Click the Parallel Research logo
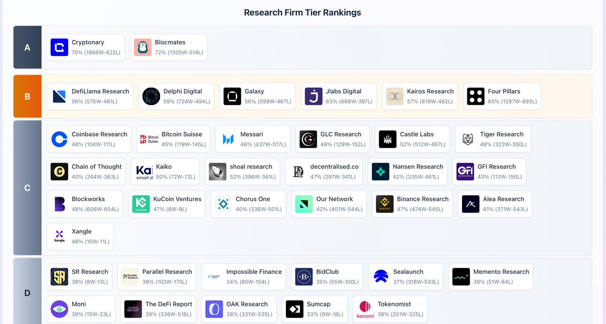This screenshot has width=606, height=324. tap(130, 277)
